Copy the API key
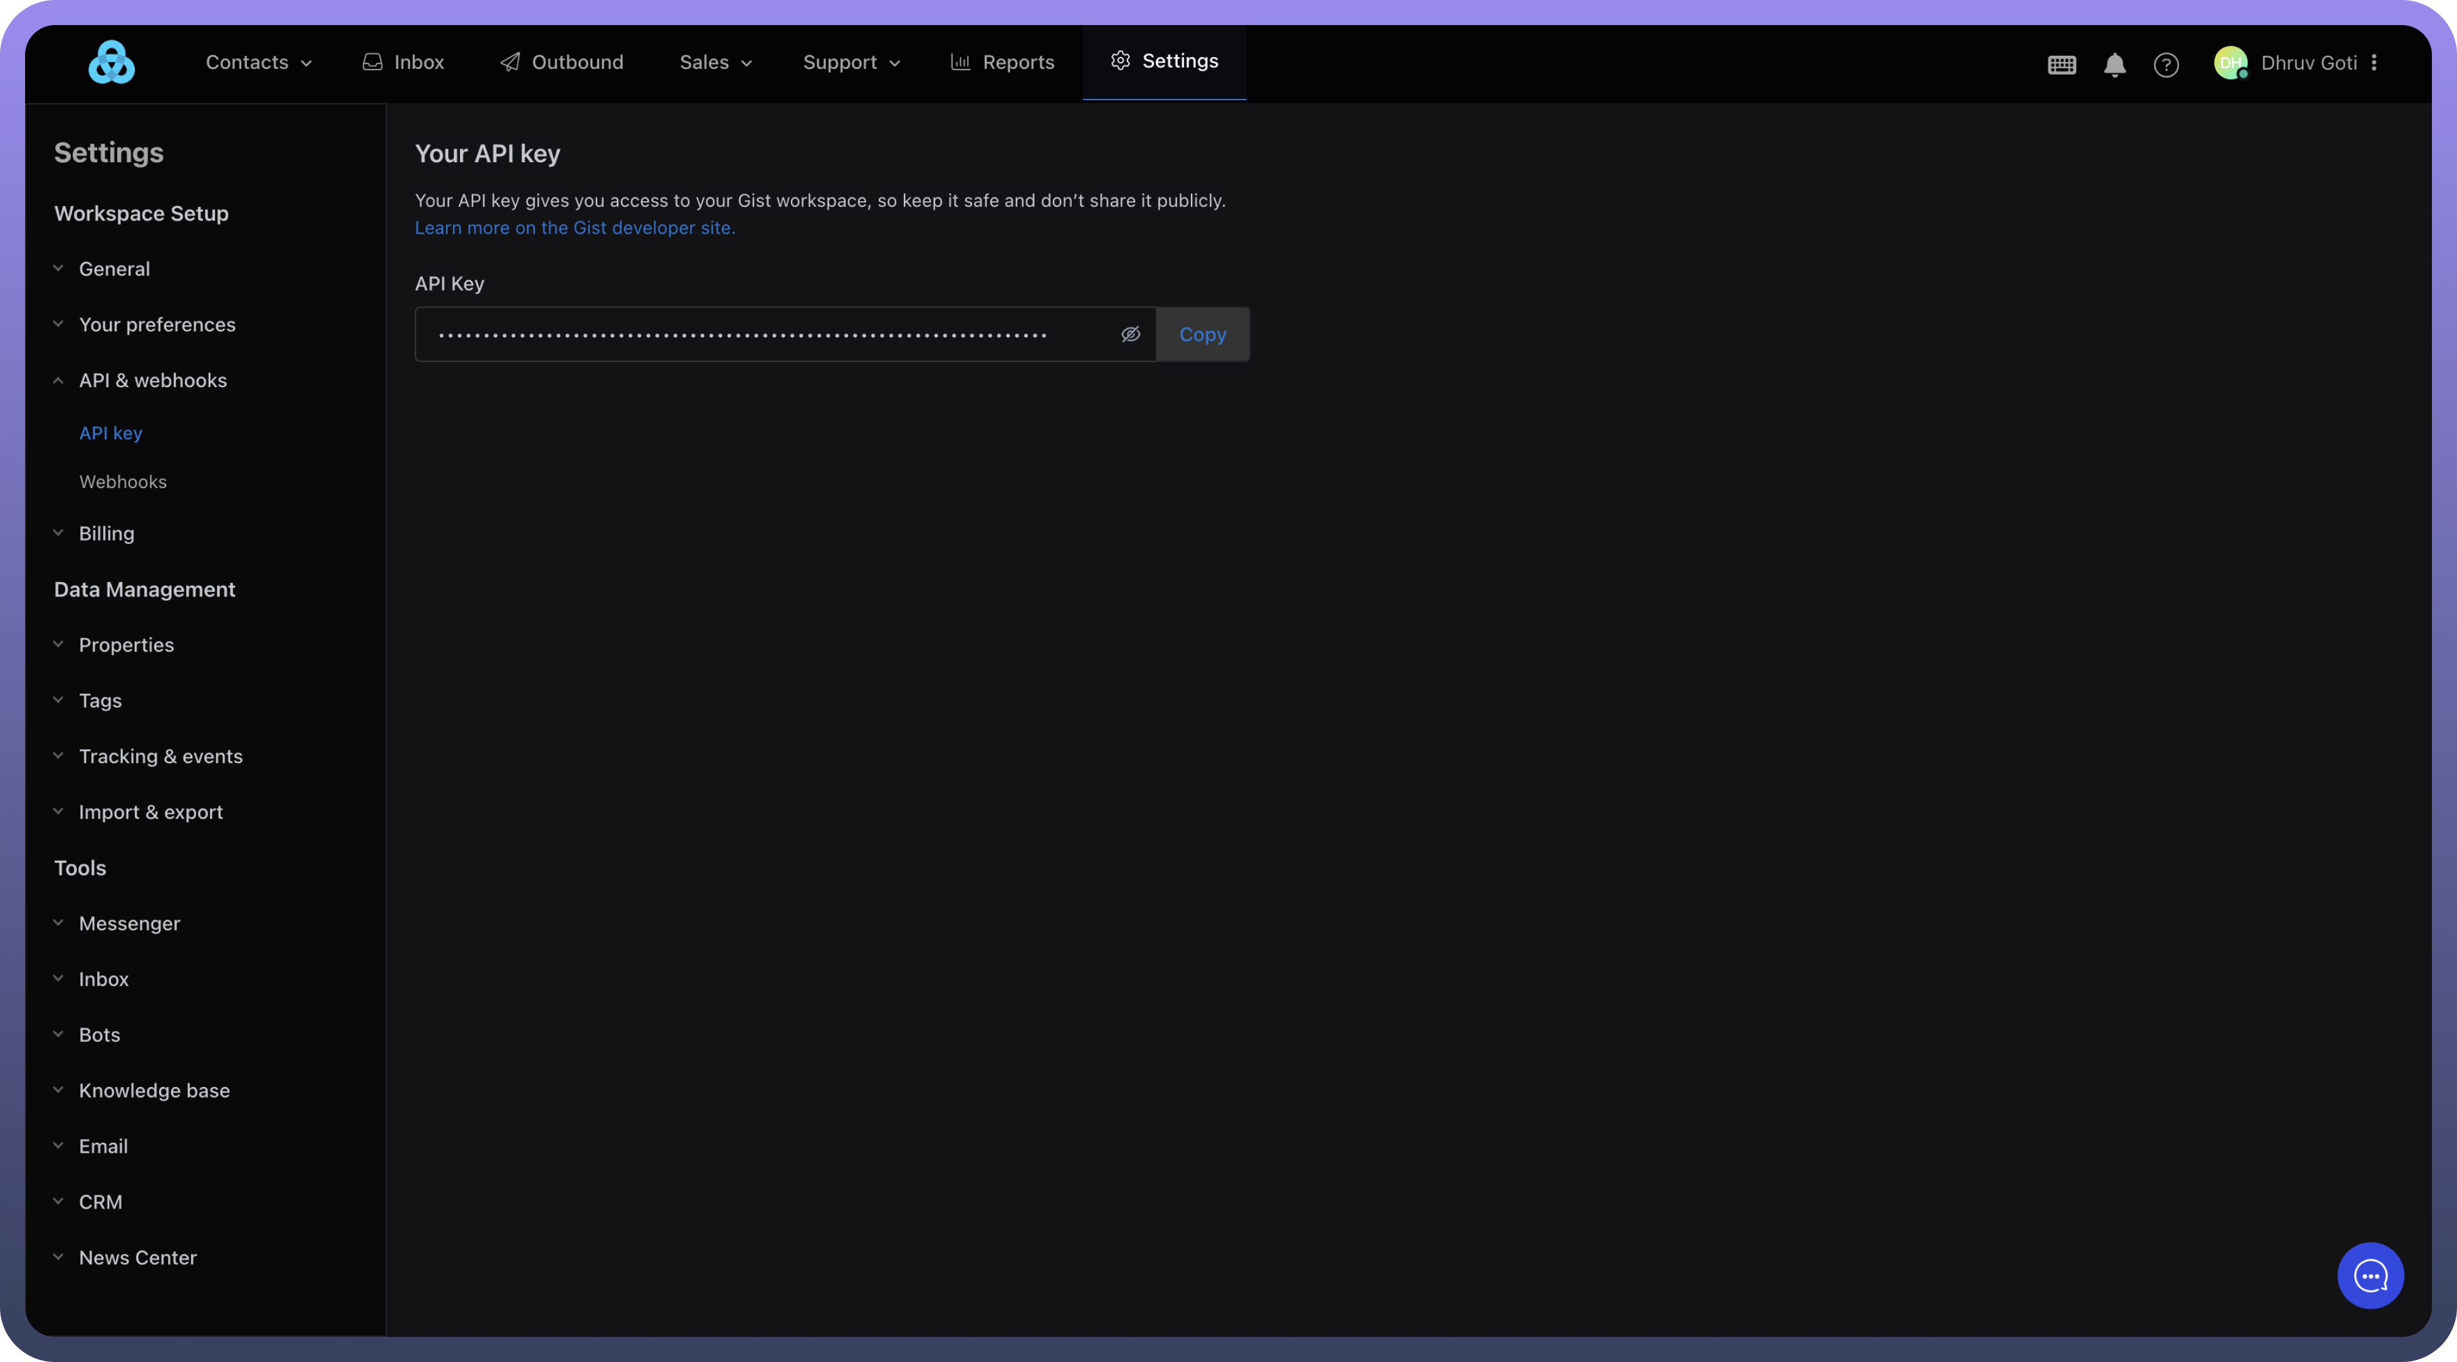 click(x=1202, y=335)
